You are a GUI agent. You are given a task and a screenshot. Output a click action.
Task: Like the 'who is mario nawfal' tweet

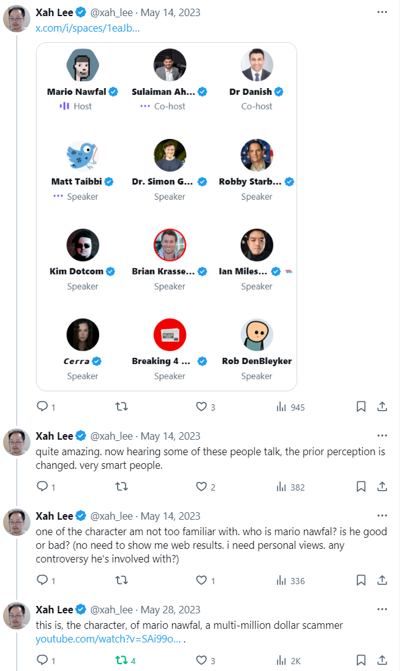click(201, 580)
